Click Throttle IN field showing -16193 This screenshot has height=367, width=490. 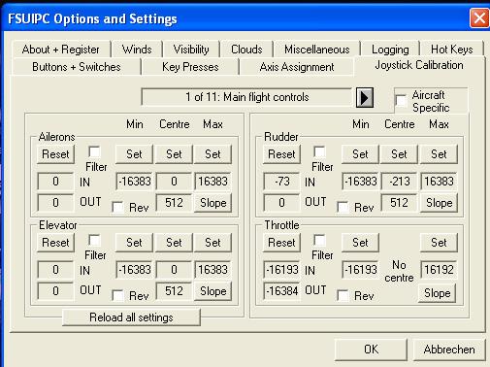tap(281, 270)
